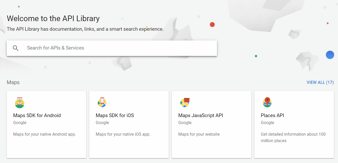
Task: Click the Maps for your website description text
Action: pos(199,134)
